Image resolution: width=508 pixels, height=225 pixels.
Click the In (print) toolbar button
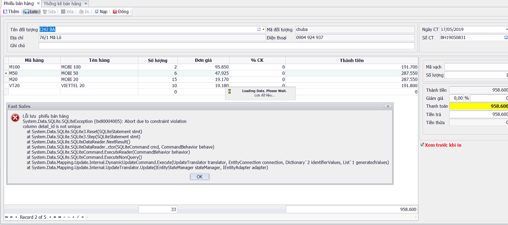pos(84,12)
